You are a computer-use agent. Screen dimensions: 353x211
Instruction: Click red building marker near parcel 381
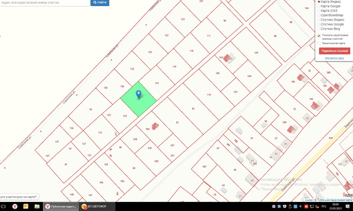[331, 90]
